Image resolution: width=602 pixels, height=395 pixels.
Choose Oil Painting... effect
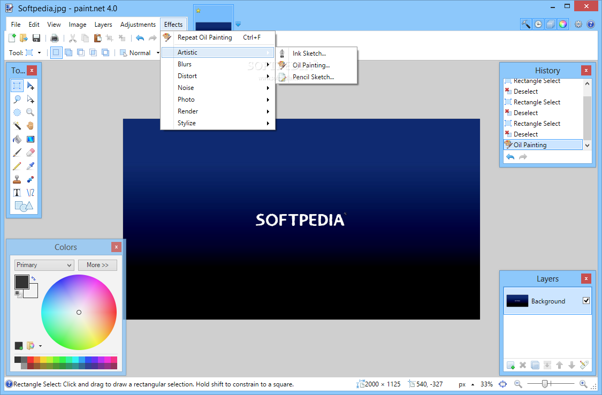(x=316, y=65)
